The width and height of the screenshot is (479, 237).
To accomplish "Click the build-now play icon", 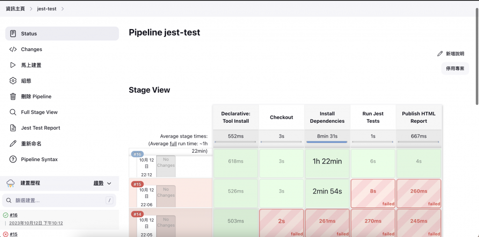I will 13,65.
